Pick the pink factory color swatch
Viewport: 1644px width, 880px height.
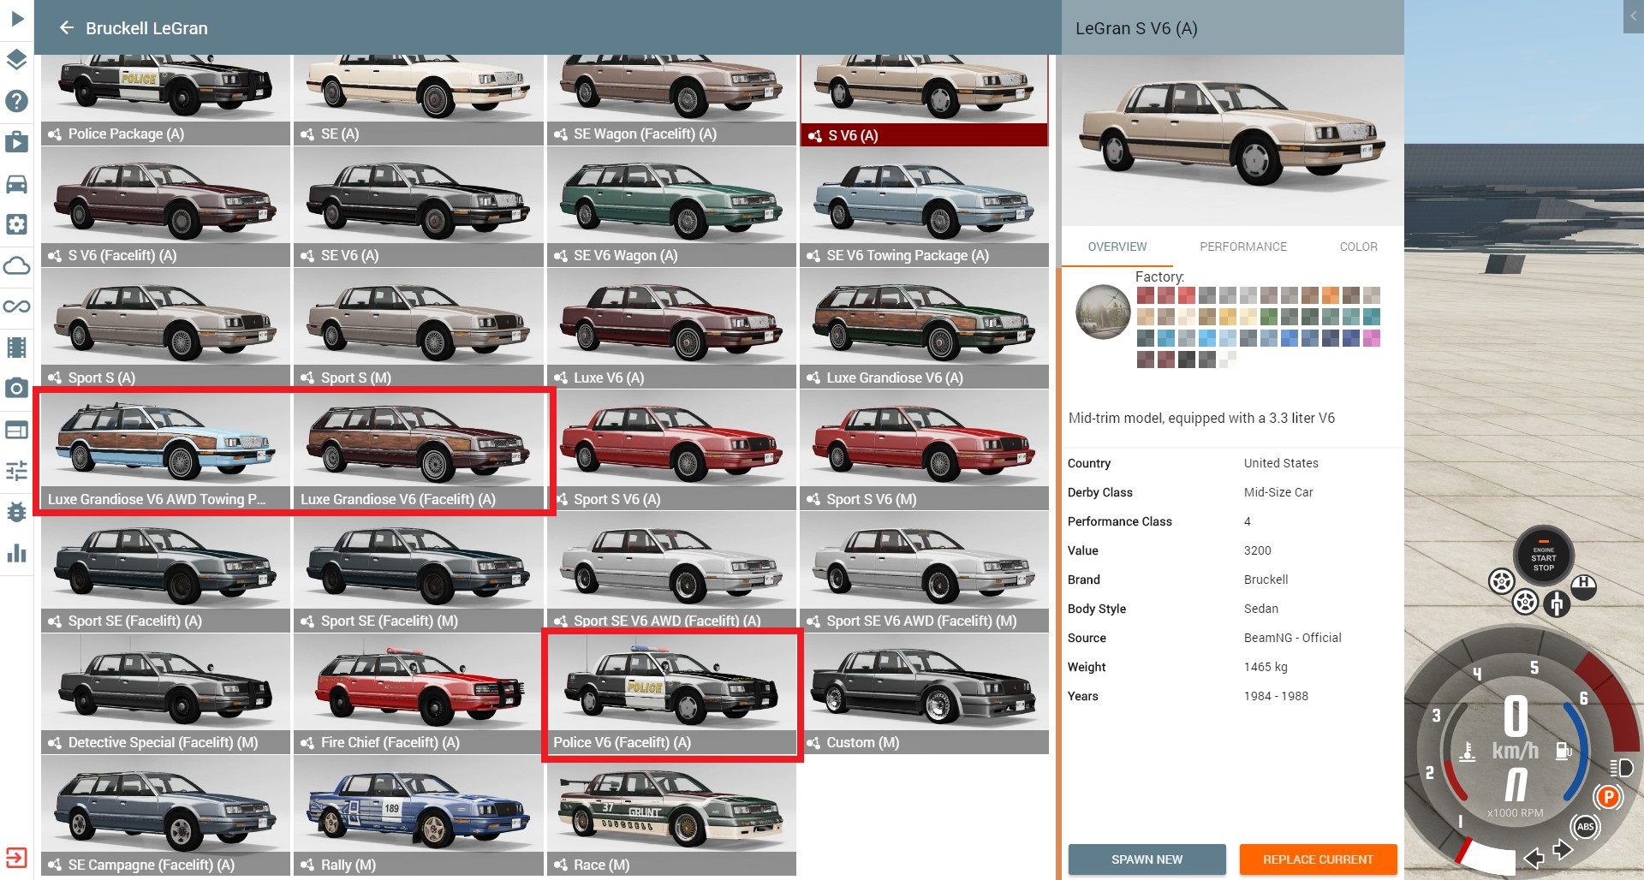click(x=1371, y=338)
